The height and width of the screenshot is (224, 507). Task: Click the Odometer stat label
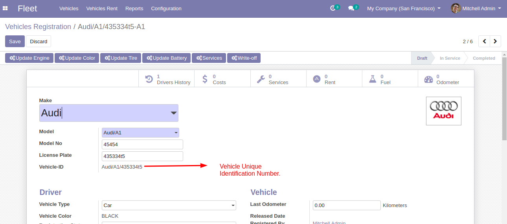(x=448, y=83)
